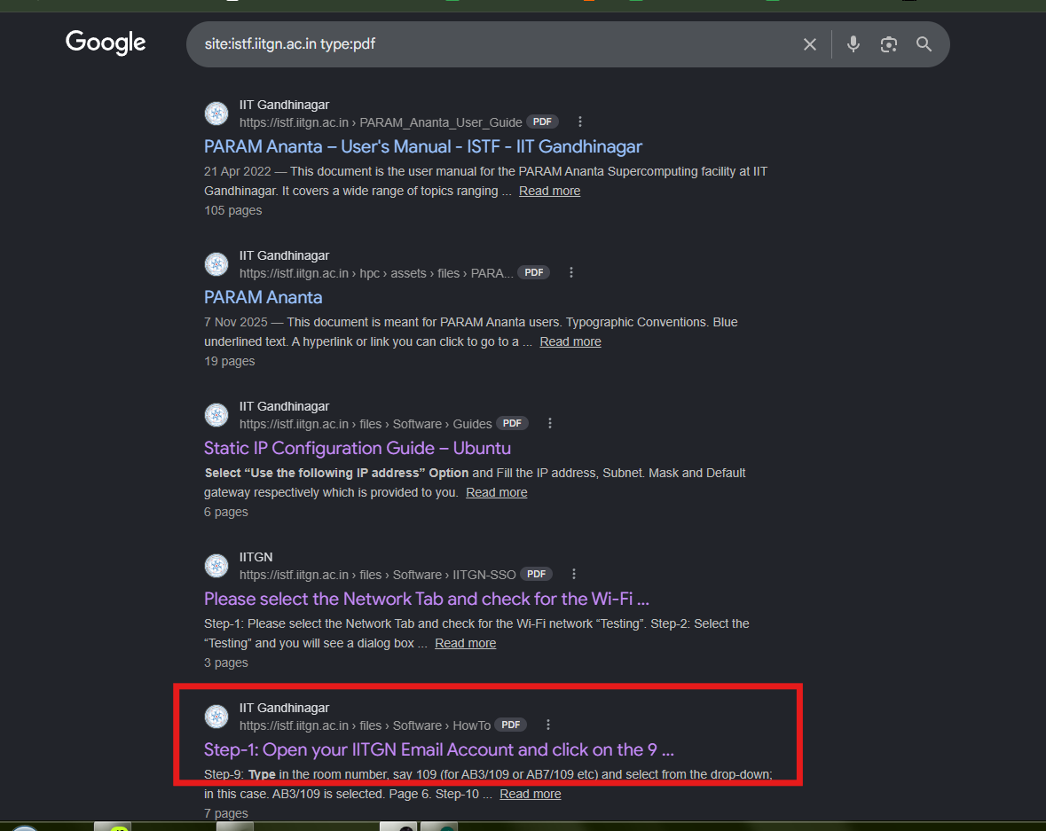Submit search with magnifier icon
The height and width of the screenshot is (831, 1046).
(924, 44)
